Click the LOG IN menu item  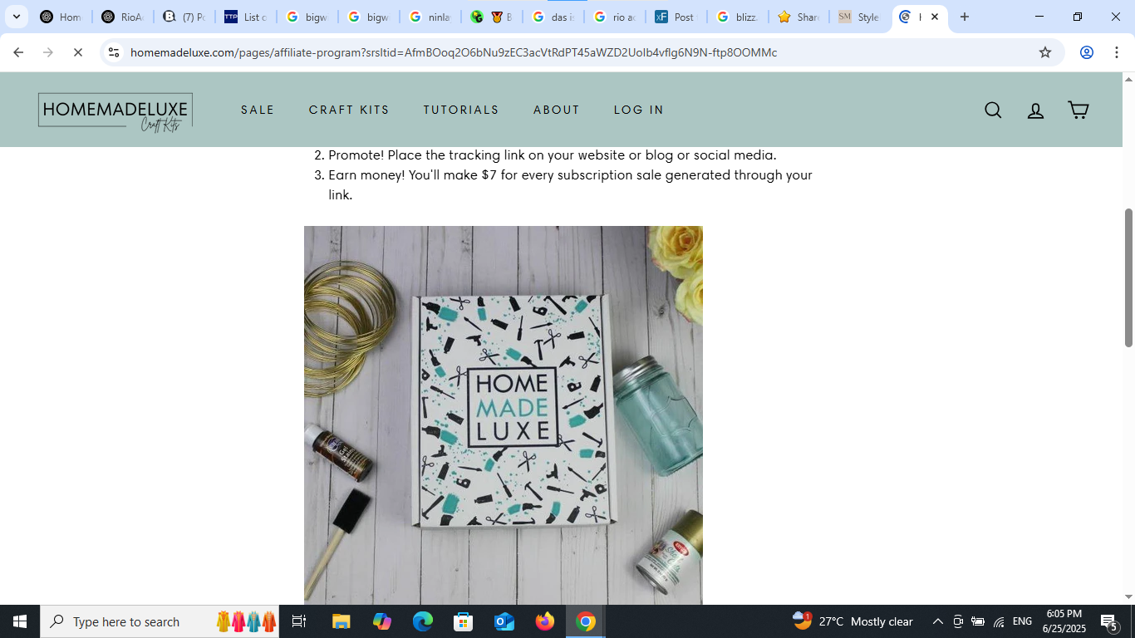click(639, 110)
